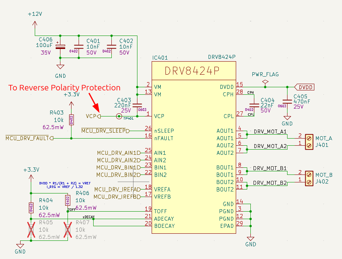
Task: Click the ADECAY pin name on the IC
Action: [x=164, y=219]
